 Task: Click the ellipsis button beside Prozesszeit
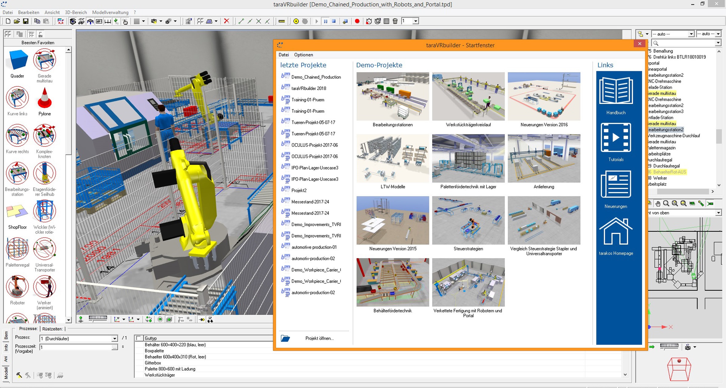pyautogui.click(x=115, y=347)
